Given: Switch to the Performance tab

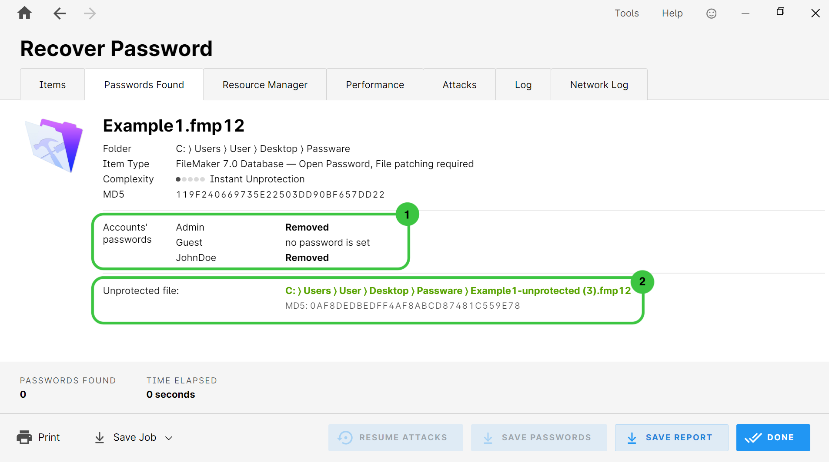Looking at the screenshot, I should click(375, 85).
